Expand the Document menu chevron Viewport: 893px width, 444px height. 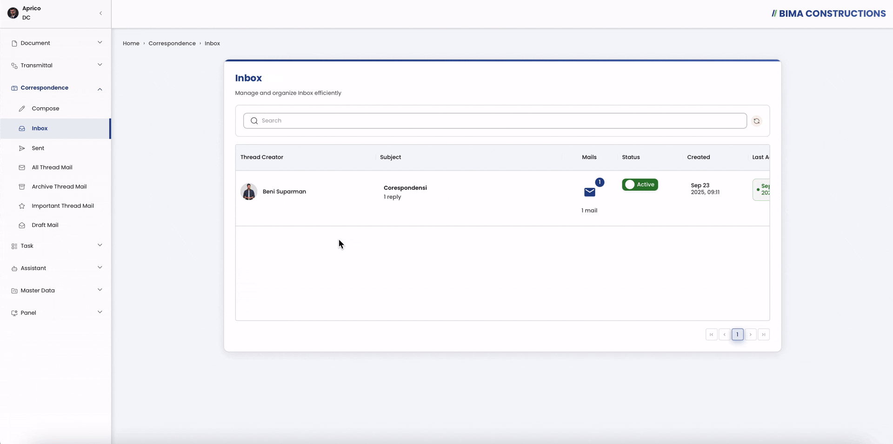pyautogui.click(x=100, y=42)
